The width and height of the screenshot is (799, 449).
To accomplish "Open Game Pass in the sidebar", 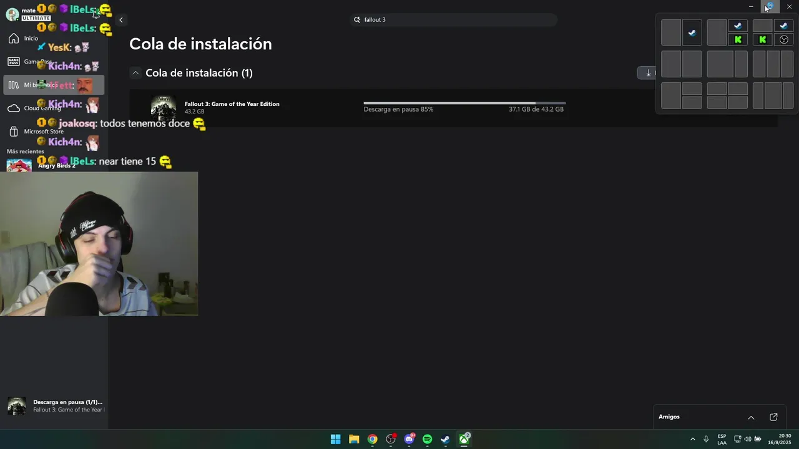I will click(x=54, y=62).
